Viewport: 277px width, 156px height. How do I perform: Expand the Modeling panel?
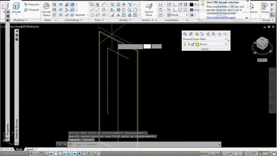pyautogui.click(x=20, y=20)
